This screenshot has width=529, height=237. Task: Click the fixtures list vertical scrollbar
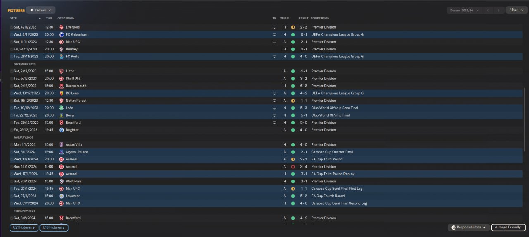pyautogui.click(x=524, y=124)
